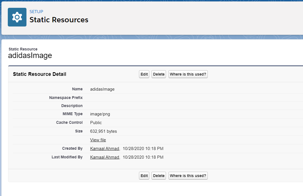This screenshot has width=303, height=196.
Task: Click the Static Resource Detail section heading
Action: pyautogui.click(x=40, y=74)
